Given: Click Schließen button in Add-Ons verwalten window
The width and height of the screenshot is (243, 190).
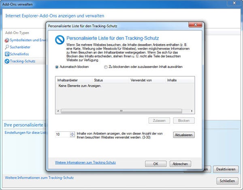Looking at the screenshot, I should coord(227,181).
